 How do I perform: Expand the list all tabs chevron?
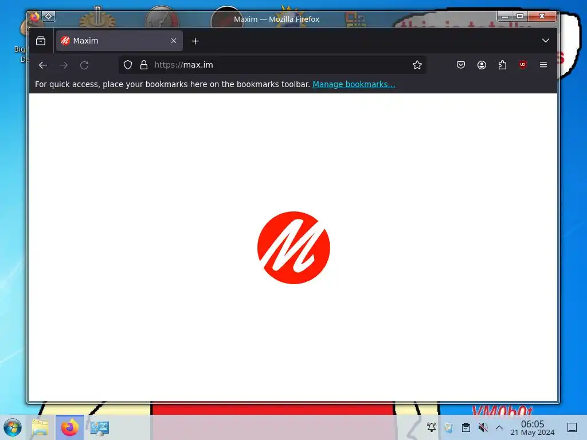click(x=546, y=41)
